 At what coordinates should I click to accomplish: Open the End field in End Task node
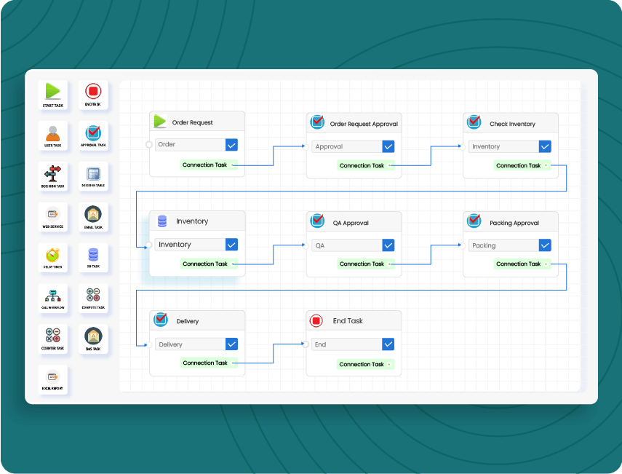(x=346, y=344)
